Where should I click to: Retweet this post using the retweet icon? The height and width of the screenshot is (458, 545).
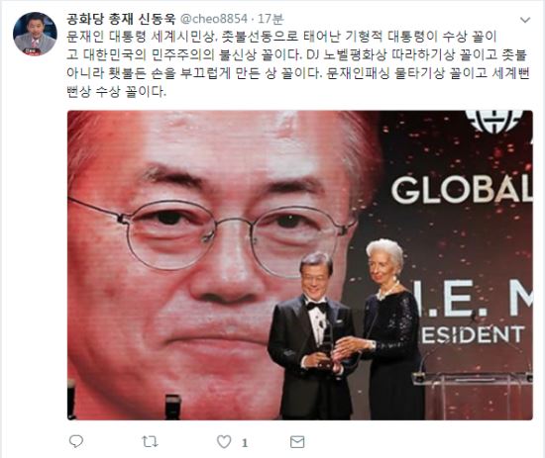click(151, 442)
